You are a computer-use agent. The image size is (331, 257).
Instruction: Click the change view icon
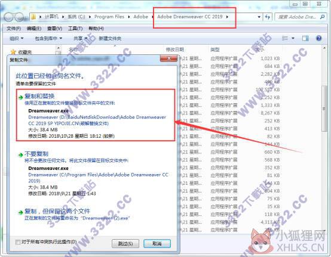tap(285, 38)
